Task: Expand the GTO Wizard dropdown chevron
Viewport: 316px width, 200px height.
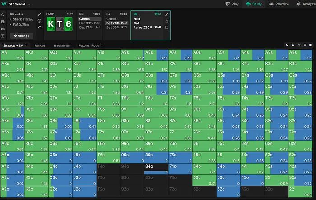Action: (29, 4)
